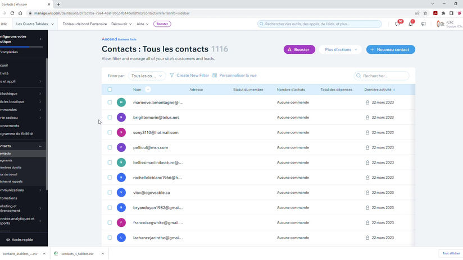Open the announcements megaphone icon

424,24
